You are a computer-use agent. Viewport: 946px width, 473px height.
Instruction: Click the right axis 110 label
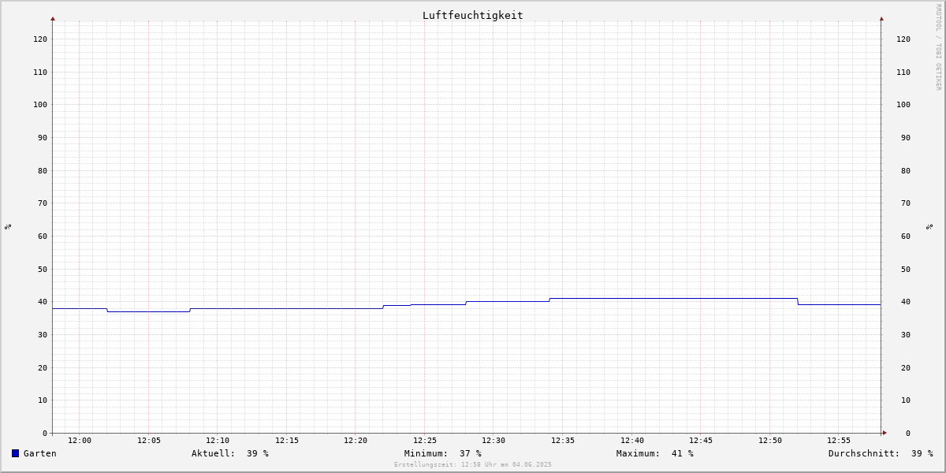tap(903, 72)
